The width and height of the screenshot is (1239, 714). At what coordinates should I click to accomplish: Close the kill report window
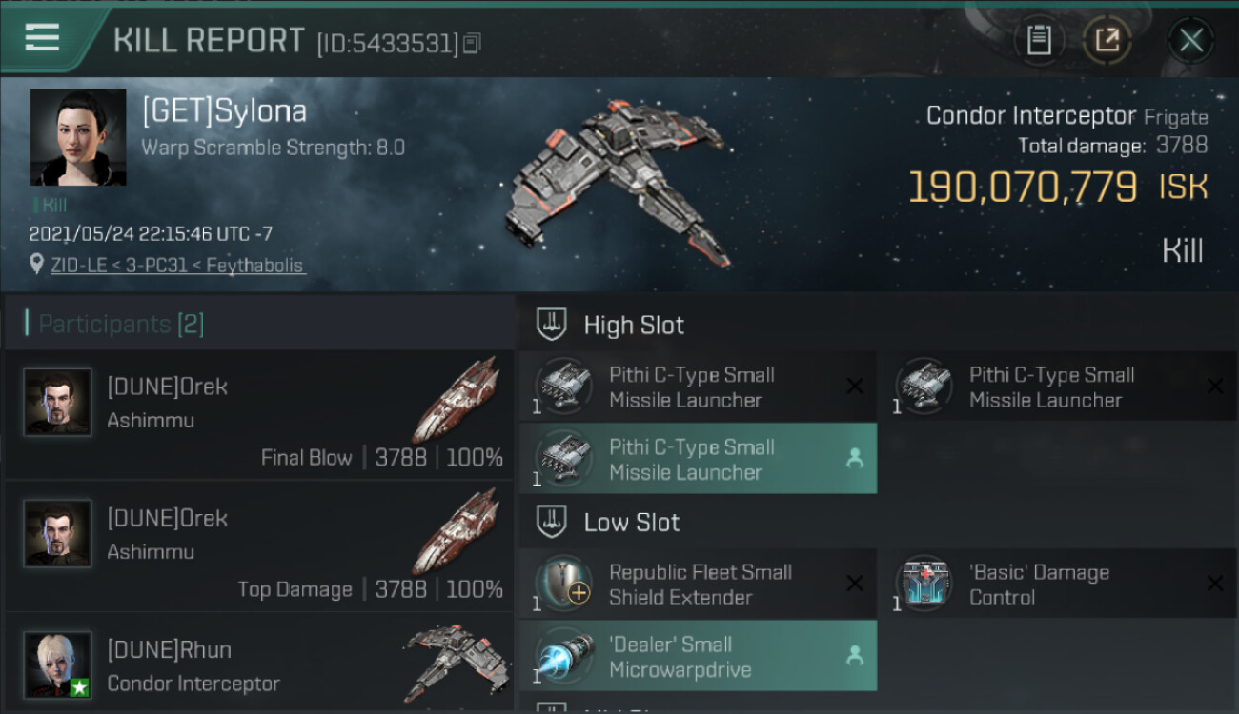(1190, 41)
